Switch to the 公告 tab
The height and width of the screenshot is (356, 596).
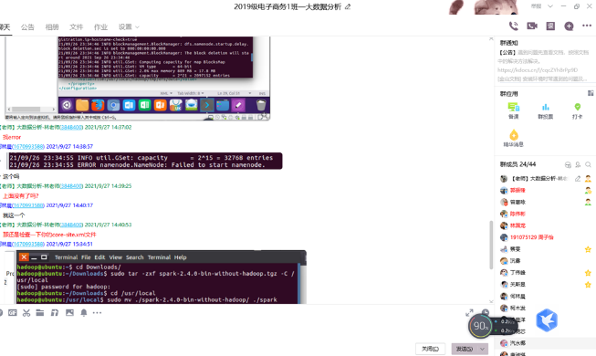pos(27,27)
